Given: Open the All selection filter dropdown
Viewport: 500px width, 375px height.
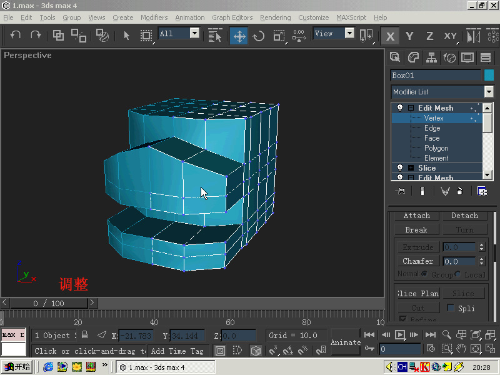Looking at the screenshot, I should coord(194,33).
